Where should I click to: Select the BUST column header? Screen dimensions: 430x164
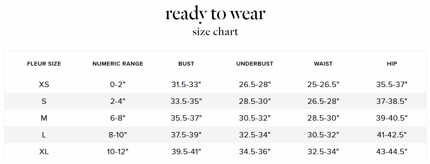(x=186, y=64)
